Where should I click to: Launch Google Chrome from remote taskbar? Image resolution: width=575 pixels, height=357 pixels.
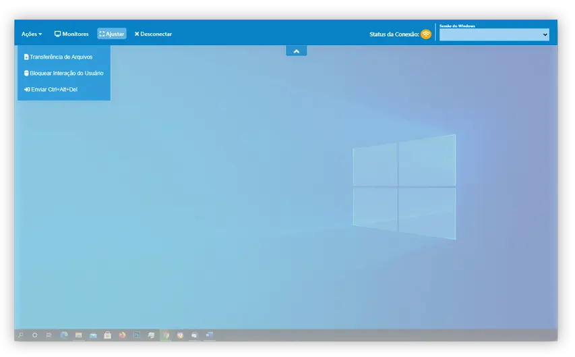click(x=166, y=335)
